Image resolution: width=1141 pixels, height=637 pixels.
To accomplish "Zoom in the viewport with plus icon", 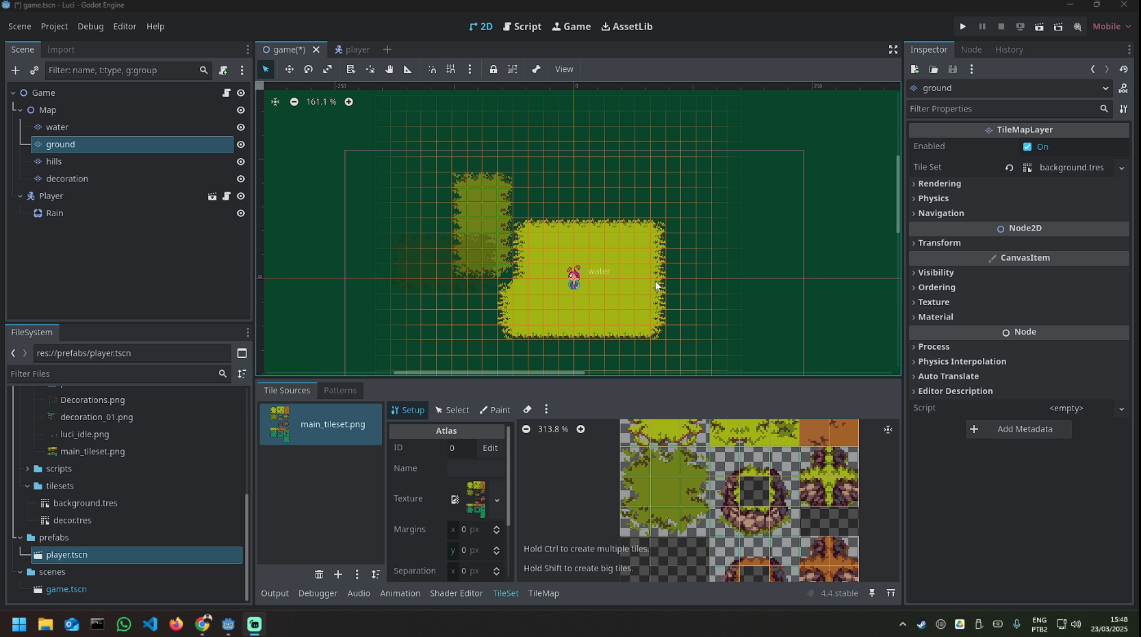I will click(x=348, y=102).
